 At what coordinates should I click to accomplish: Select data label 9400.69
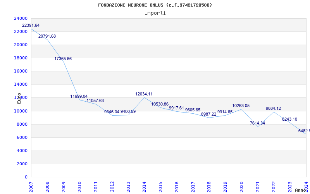pyautogui.click(x=128, y=111)
